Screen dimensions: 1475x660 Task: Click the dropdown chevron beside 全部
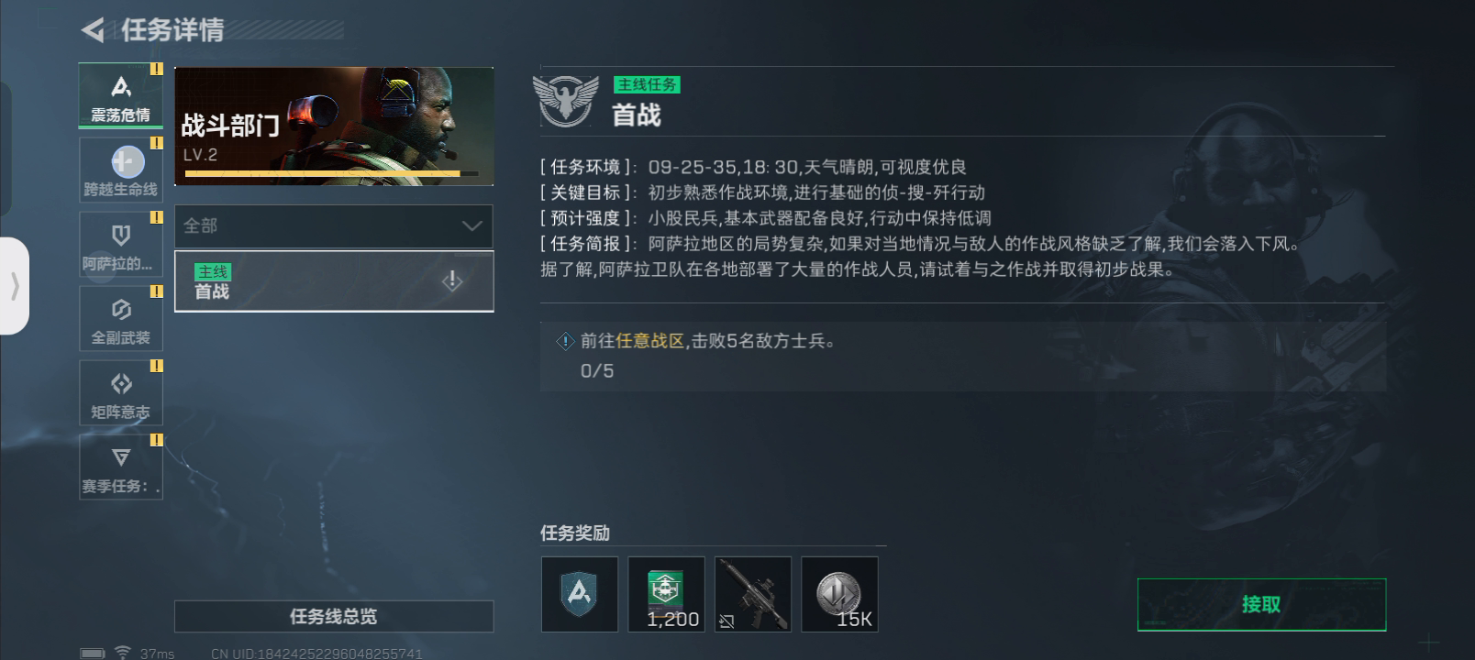(471, 225)
